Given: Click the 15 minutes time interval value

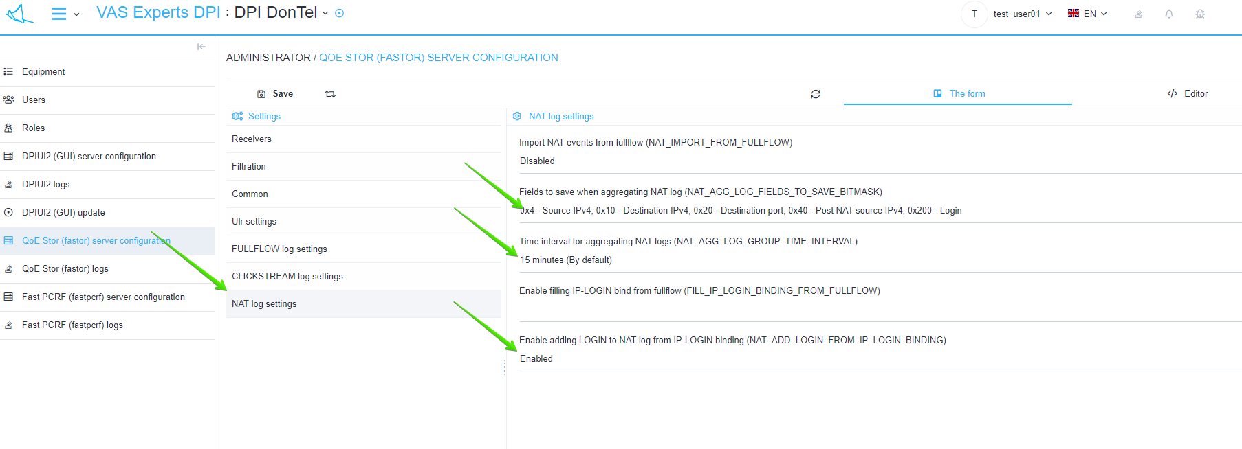Looking at the screenshot, I should pyautogui.click(x=565, y=260).
